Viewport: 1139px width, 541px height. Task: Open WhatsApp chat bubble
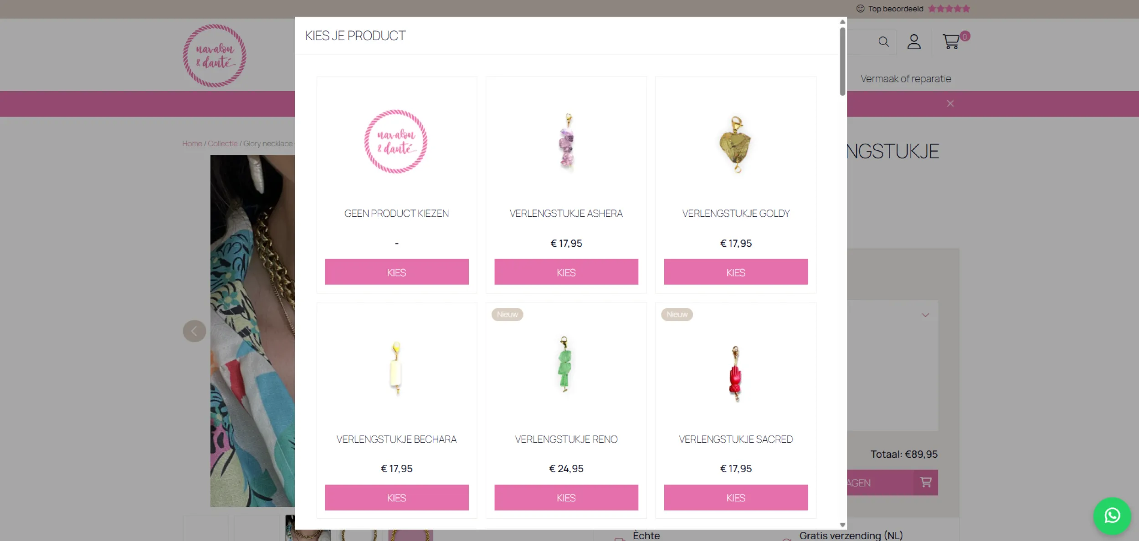click(1112, 515)
